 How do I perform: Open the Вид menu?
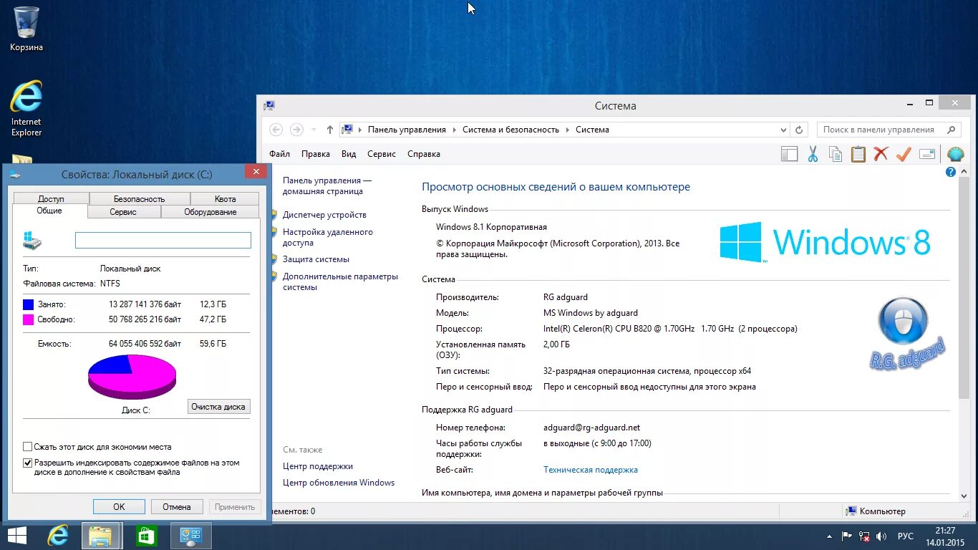[x=349, y=154]
